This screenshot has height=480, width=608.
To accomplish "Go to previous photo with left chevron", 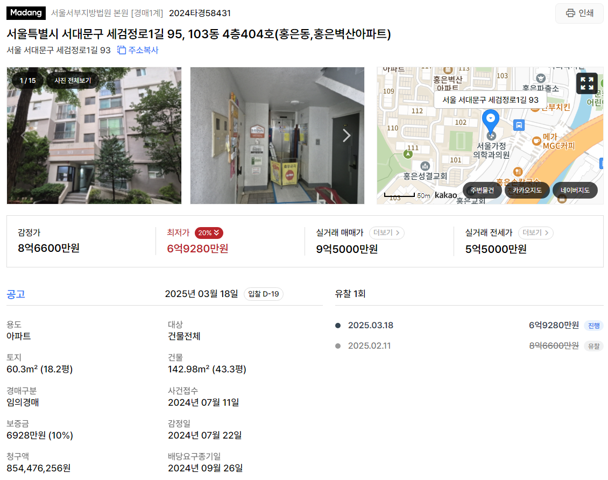I will click(x=24, y=135).
